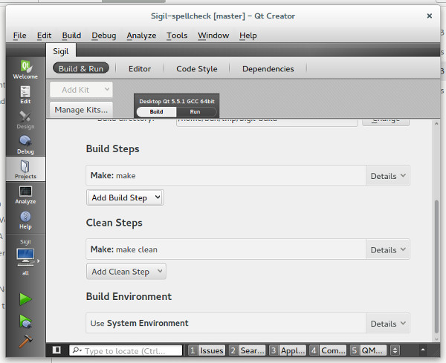
Task: Open the QML output pane
Action: tap(368, 350)
